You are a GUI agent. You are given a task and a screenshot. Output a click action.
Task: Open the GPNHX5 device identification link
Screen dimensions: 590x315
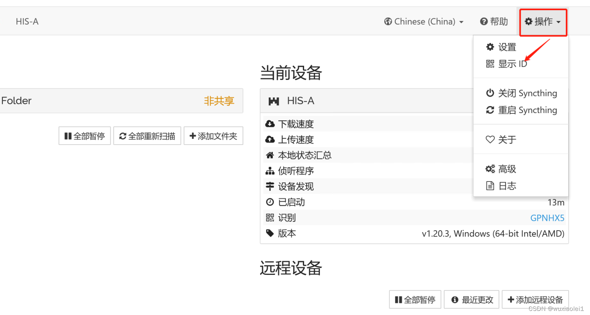[547, 218]
